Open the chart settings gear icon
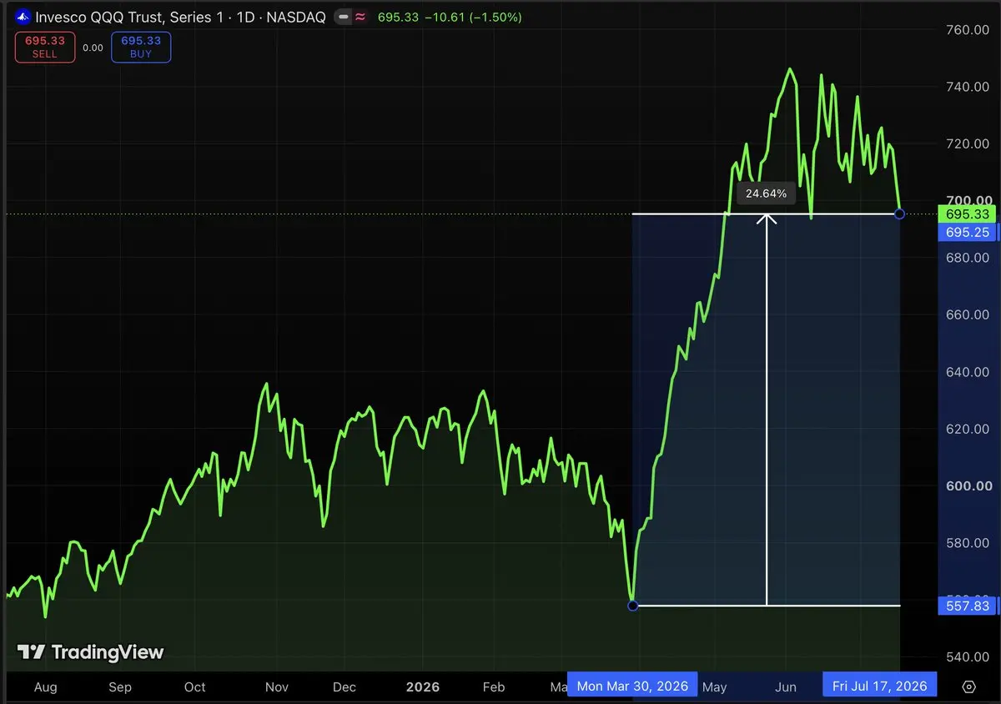The image size is (1001, 704). coord(968,686)
